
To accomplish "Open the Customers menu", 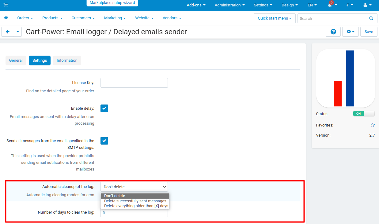I will 83,18.
